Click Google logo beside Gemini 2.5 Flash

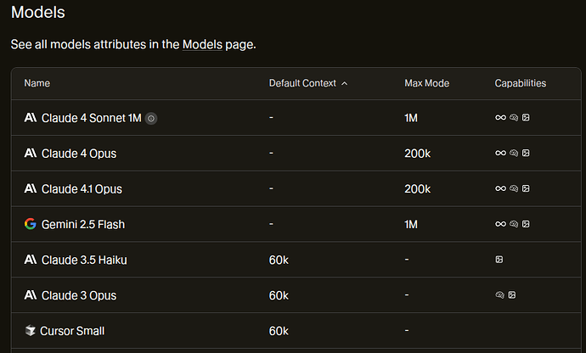(x=31, y=224)
